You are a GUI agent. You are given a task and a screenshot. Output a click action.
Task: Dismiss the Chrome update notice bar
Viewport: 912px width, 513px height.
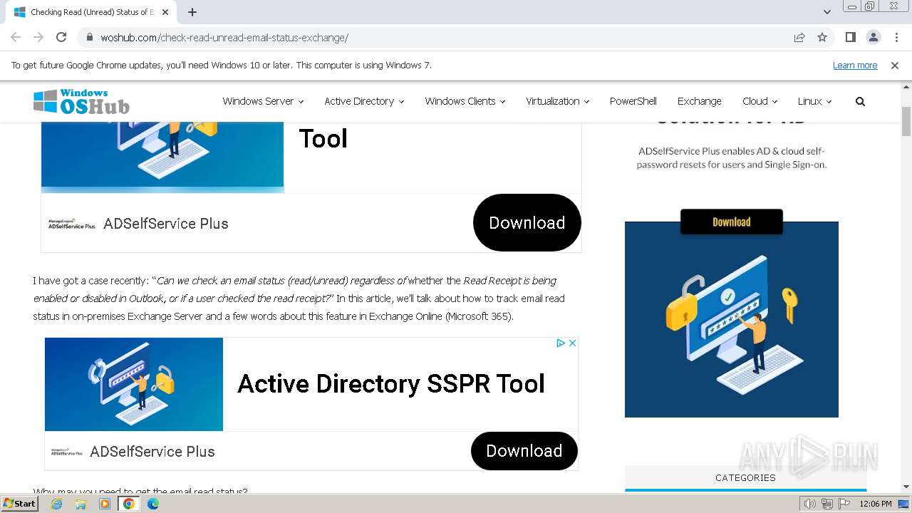tap(895, 66)
